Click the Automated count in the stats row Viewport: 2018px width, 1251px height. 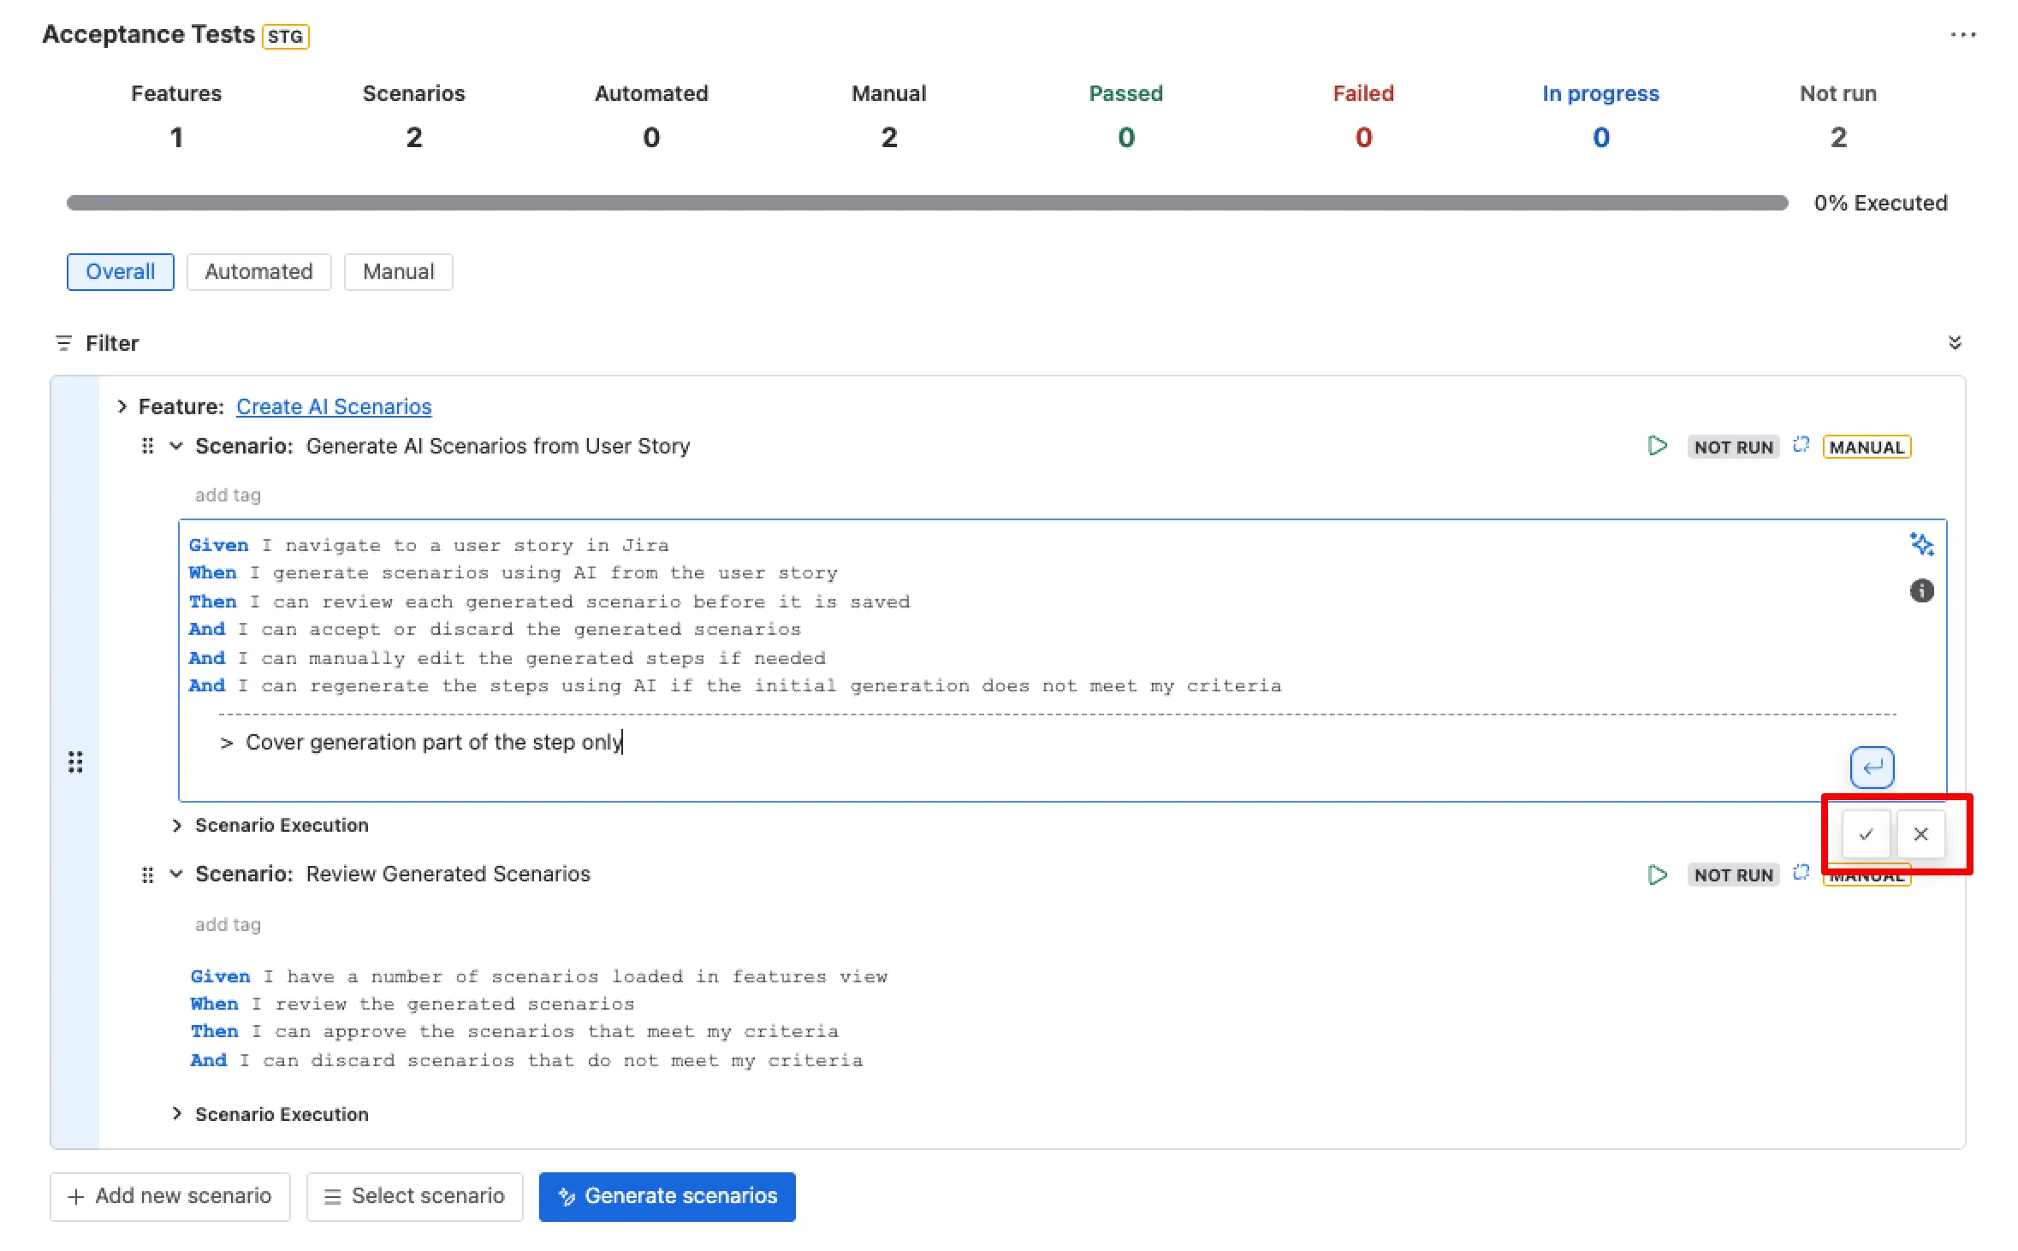click(x=651, y=137)
